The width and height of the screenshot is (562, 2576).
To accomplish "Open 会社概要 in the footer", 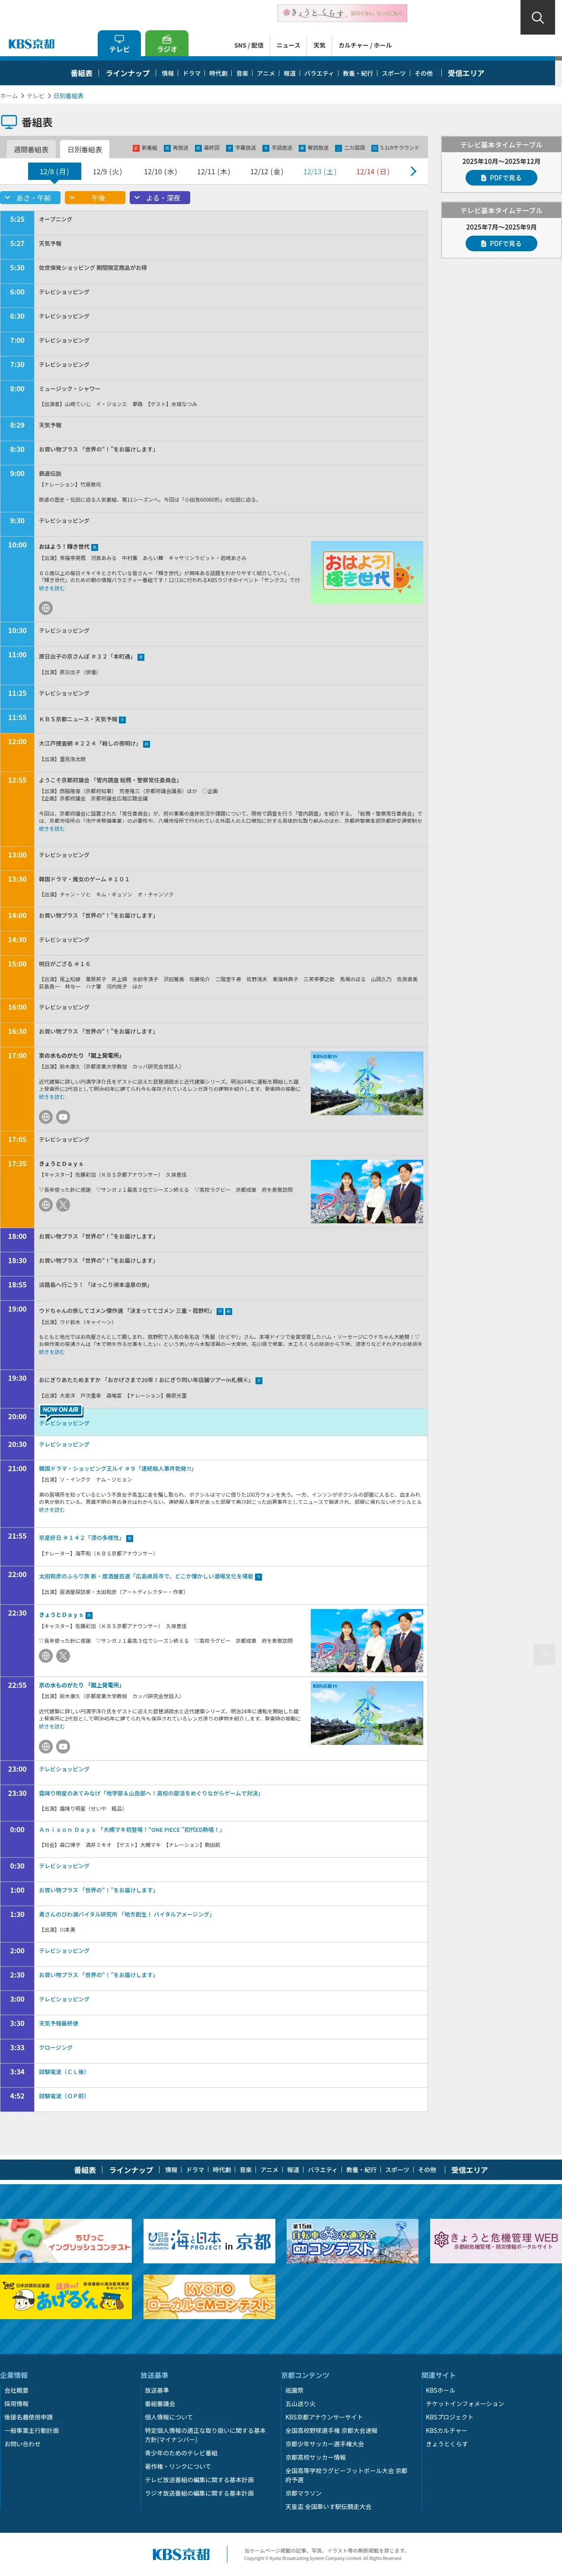I will 17,2391.
